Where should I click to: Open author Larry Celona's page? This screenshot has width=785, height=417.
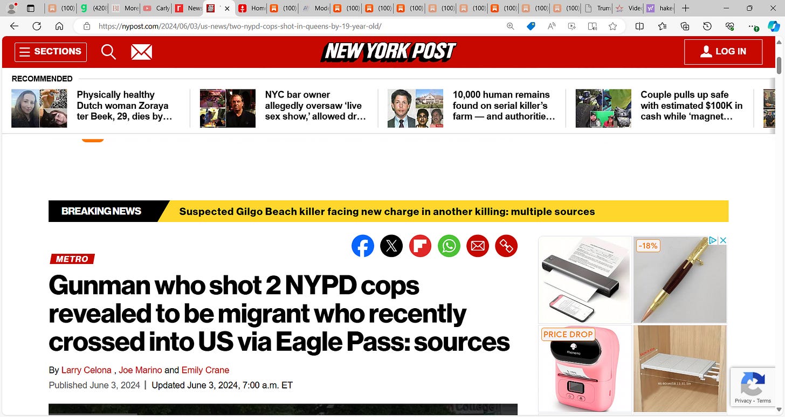click(86, 370)
